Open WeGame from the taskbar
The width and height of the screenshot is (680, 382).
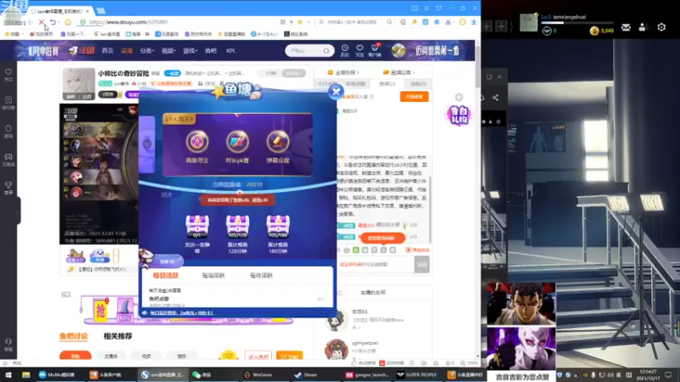pos(259,374)
